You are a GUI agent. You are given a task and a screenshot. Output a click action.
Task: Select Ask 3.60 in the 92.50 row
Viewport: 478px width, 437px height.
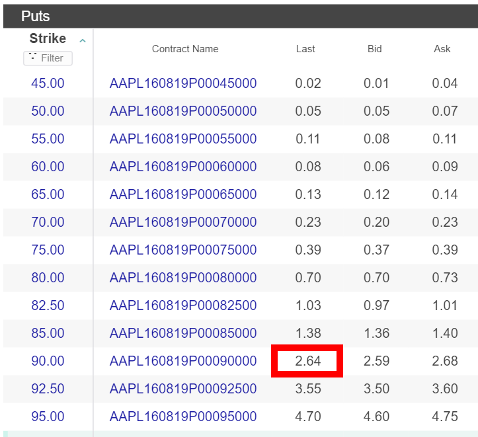(445, 389)
